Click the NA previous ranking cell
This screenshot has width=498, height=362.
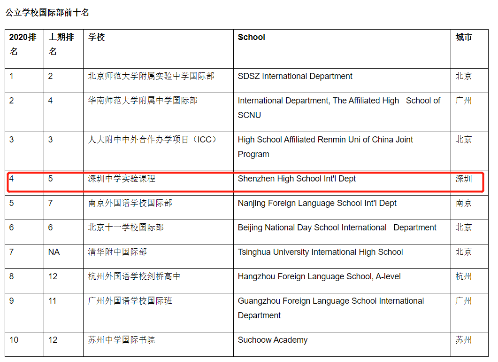tap(54, 252)
